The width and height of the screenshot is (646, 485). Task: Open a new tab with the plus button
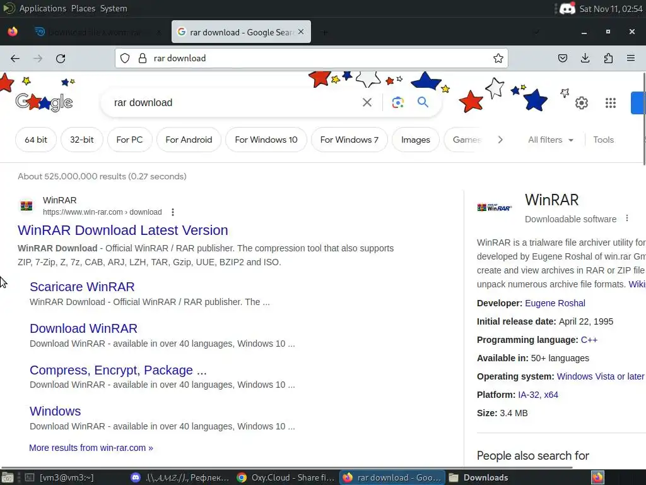click(x=325, y=32)
